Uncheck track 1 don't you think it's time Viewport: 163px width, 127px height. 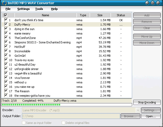pos(6,20)
